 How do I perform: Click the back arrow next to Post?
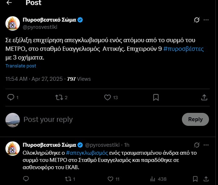(9, 3)
